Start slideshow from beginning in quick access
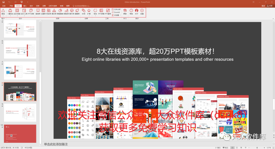The width and height of the screenshot is (275, 149). pyautogui.click(x=21, y=2)
